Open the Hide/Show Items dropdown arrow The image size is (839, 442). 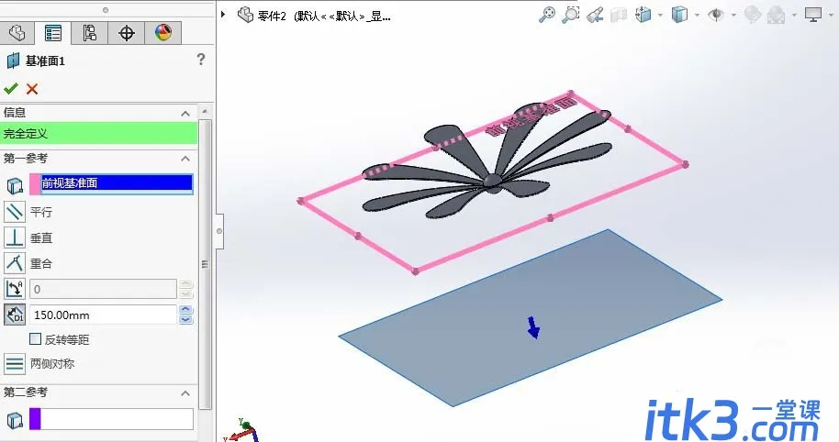coord(733,15)
